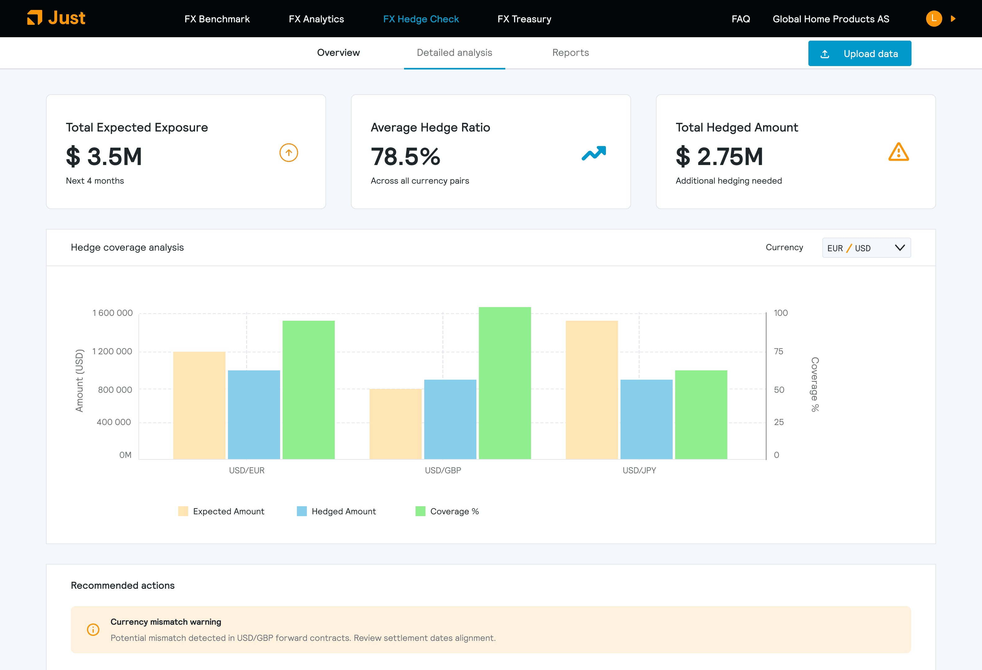Click the orange user avatar L
982x670 pixels.
(x=934, y=19)
